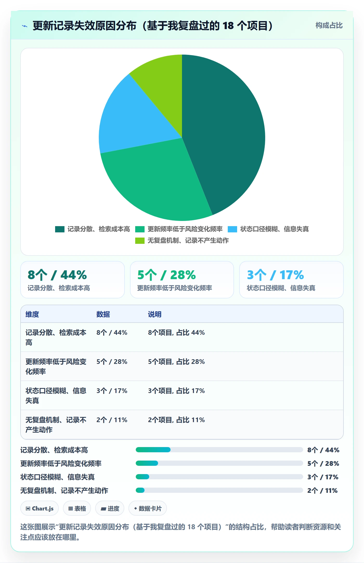
Task: Click the 表格 tag chip
Action: click(x=77, y=508)
